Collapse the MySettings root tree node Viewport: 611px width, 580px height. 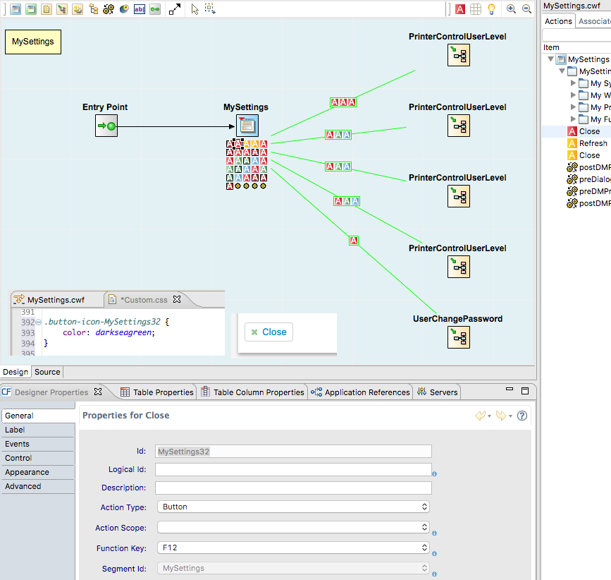click(x=550, y=59)
